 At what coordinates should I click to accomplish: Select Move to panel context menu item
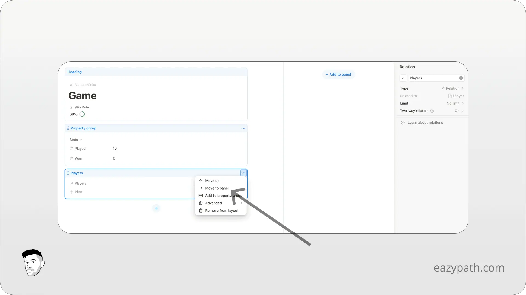point(217,188)
